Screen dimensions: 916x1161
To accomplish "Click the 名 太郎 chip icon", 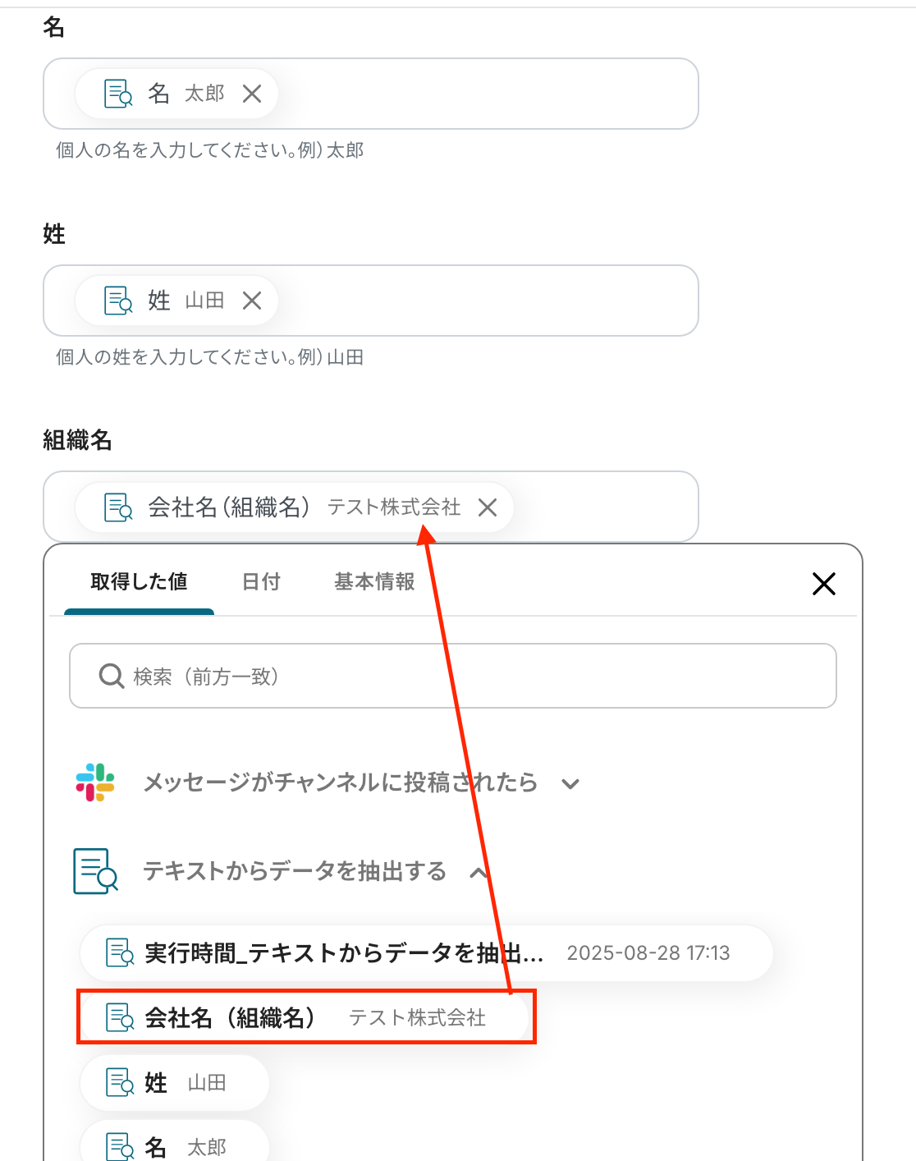I will 118,94.
